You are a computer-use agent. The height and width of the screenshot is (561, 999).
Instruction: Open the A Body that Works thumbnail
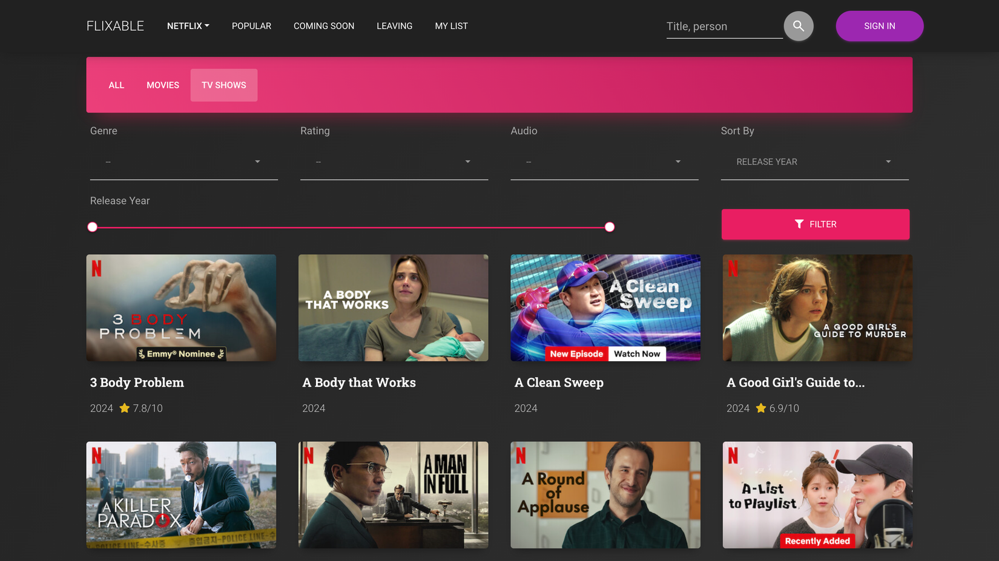click(394, 308)
